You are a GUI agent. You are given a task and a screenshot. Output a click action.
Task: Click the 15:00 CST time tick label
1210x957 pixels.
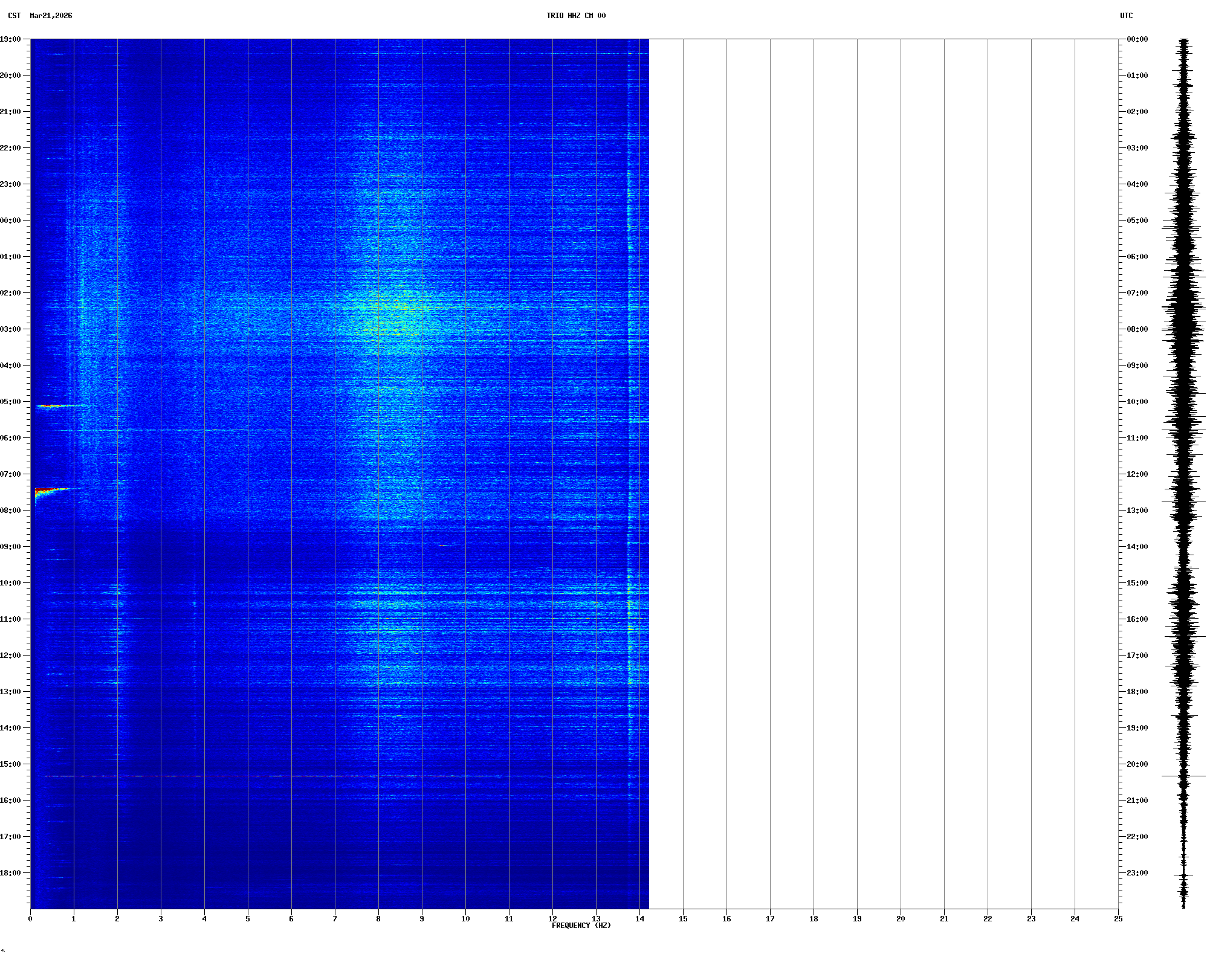(x=10, y=764)
